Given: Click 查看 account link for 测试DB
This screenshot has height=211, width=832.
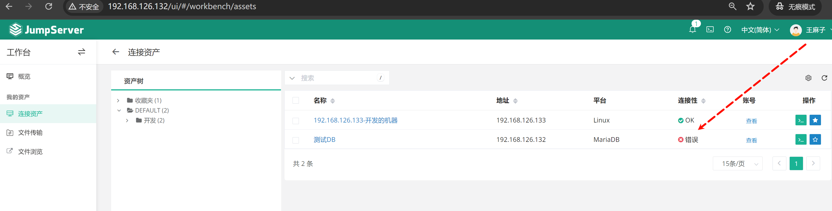Looking at the screenshot, I should 751,140.
